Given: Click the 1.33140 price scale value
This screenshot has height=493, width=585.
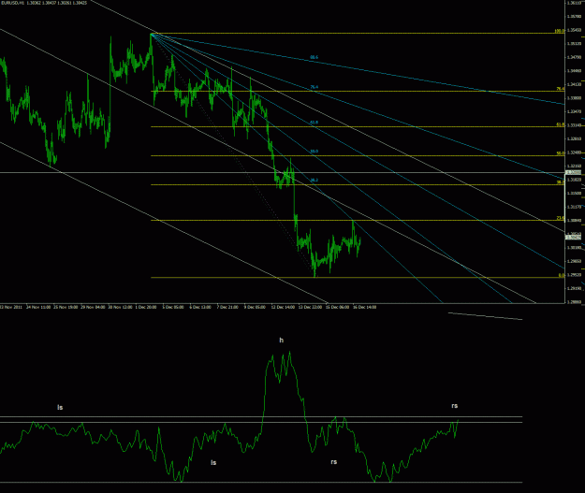Looking at the screenshot, I should [574, 125].
